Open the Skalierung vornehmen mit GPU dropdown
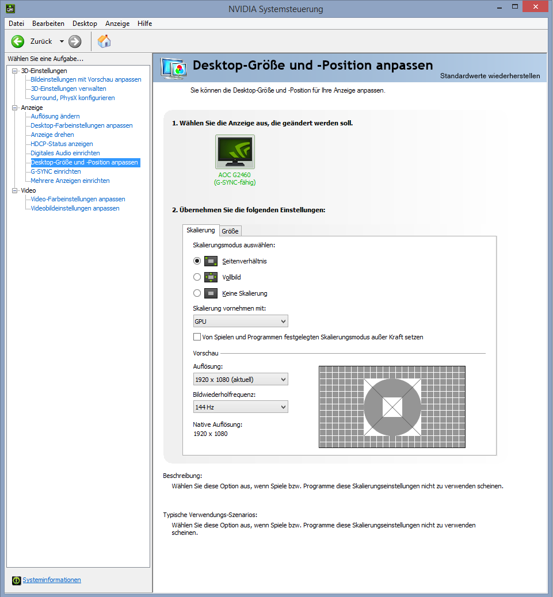The image size is (553, 597). tap(241, 321)
